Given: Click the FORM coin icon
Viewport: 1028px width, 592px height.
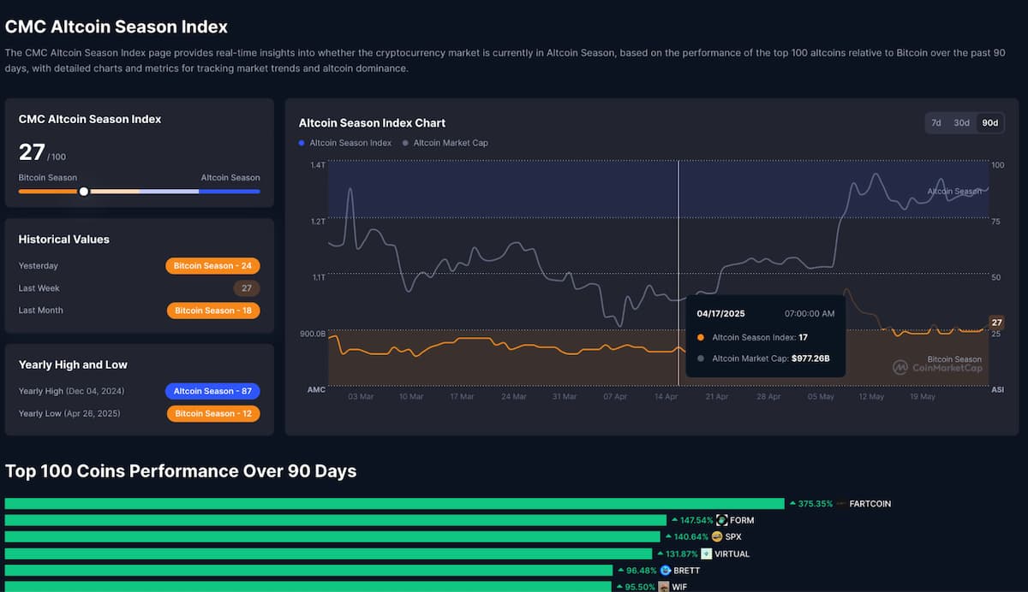Looking at the screenshot, I should coord(721,520).
